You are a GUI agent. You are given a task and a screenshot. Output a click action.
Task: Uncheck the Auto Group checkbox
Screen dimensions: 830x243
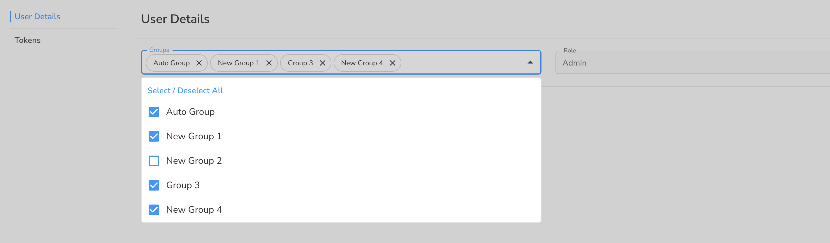pos(154,112)
